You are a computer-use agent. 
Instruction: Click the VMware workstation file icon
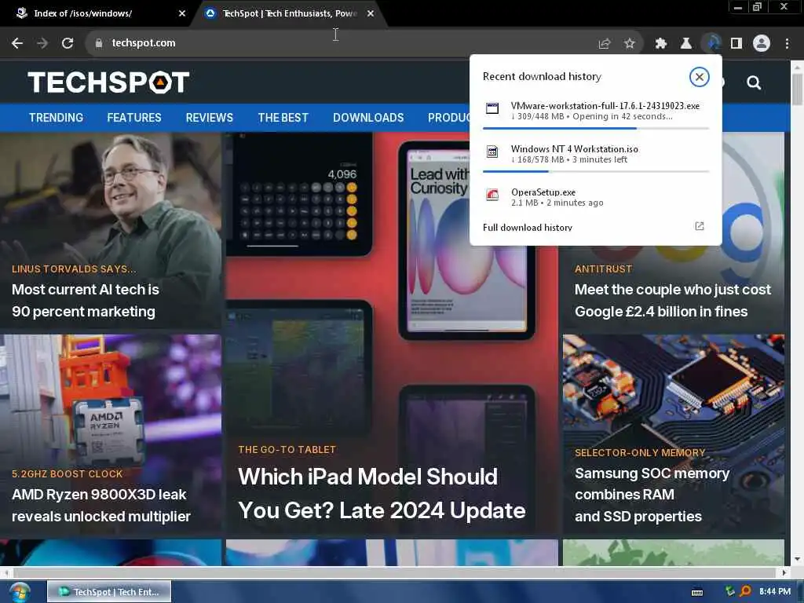(492, 108)
